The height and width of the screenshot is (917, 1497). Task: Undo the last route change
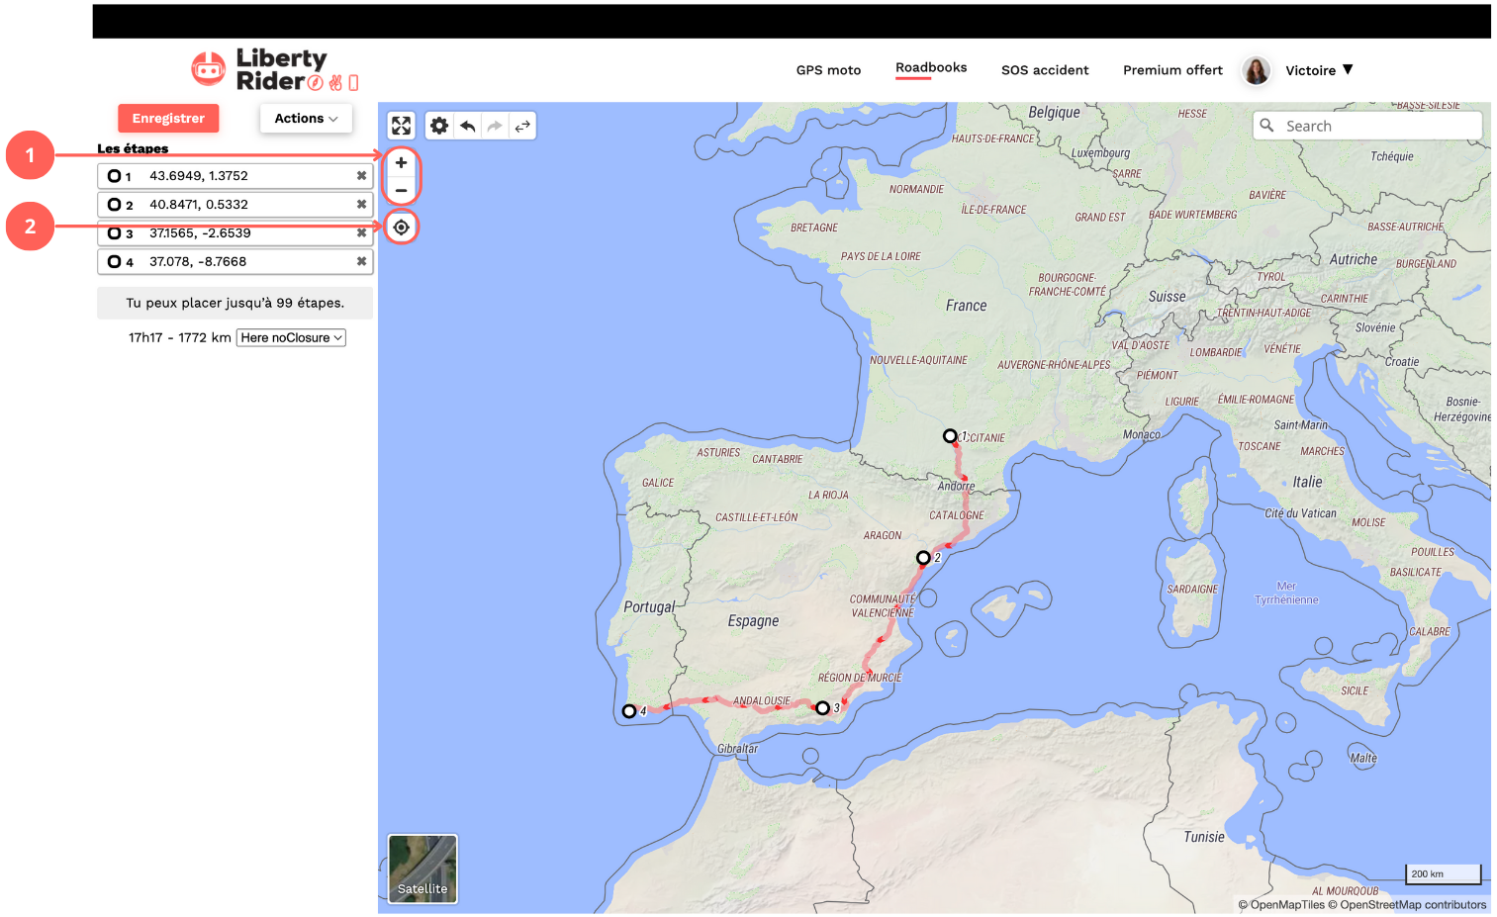[467, 126]
